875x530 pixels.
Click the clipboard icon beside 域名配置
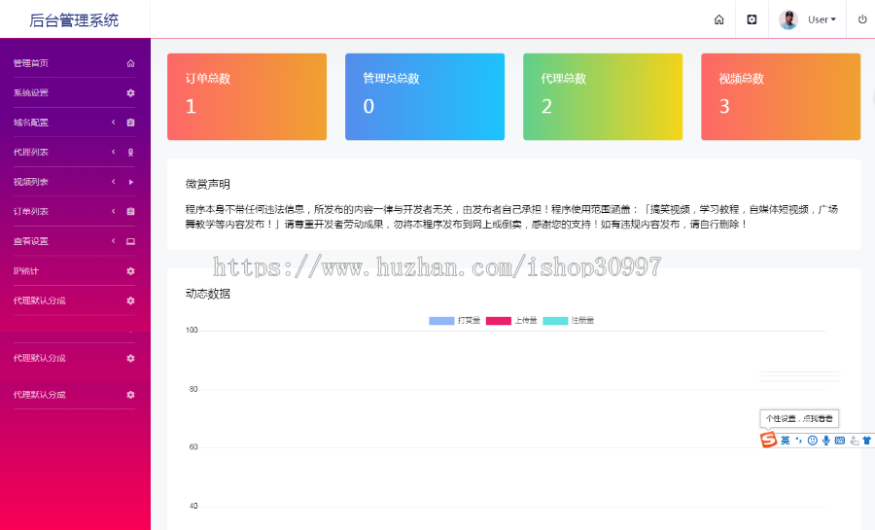pos(130,123)
